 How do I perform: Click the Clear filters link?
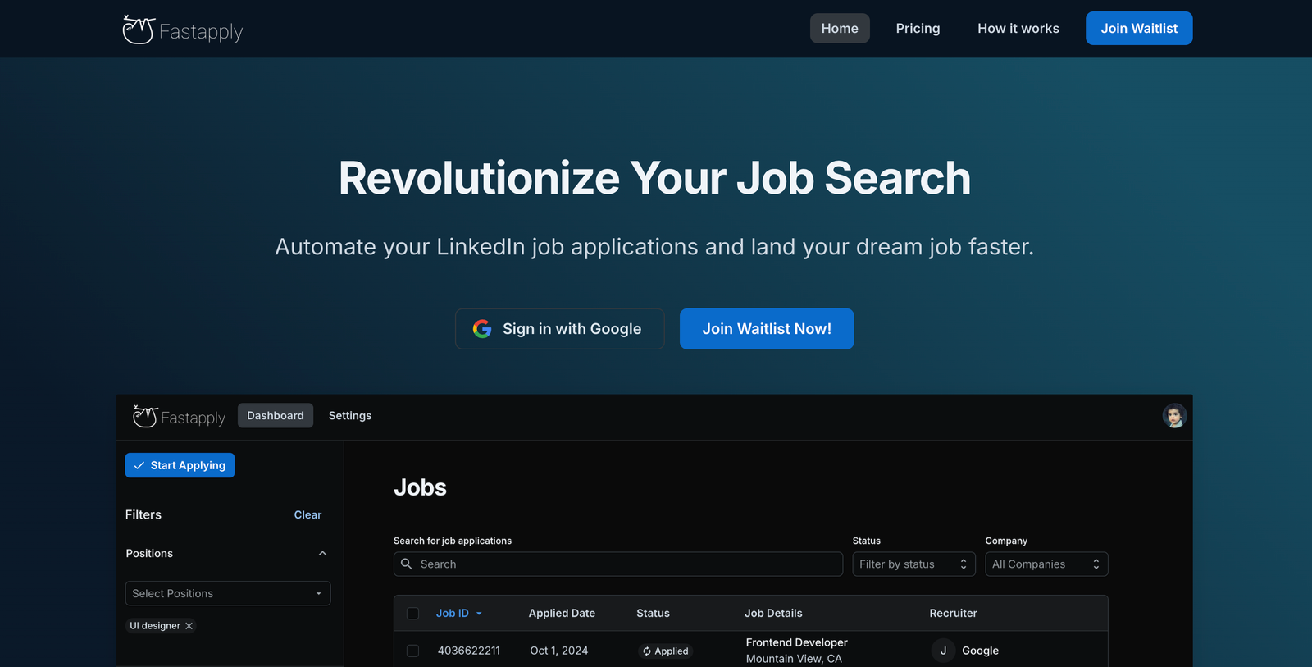click(307, 515)
